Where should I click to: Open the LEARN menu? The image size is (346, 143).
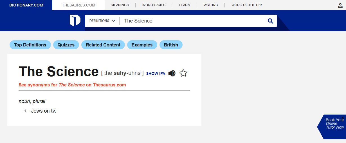click(x=185, y=5)
